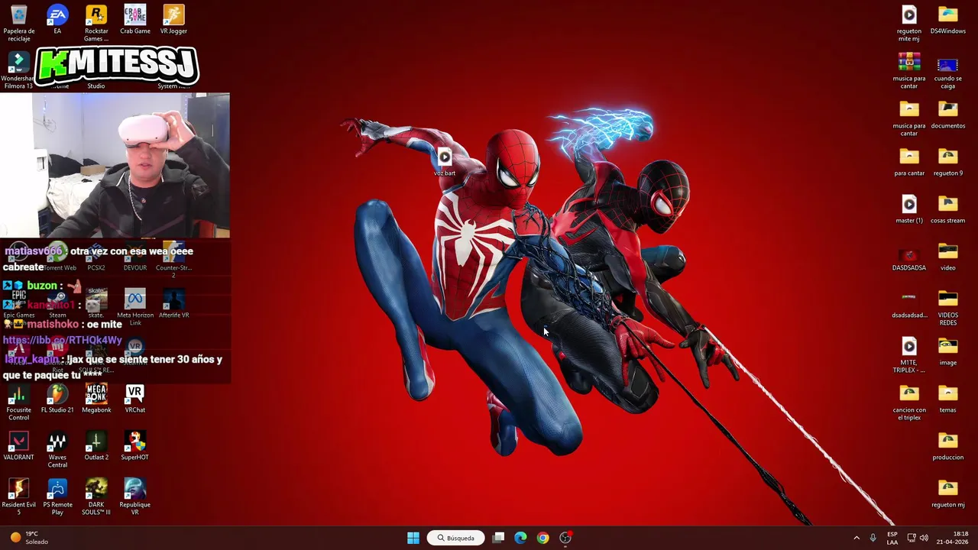Open PS Remote Play shortcut

[x=57, y=497]
